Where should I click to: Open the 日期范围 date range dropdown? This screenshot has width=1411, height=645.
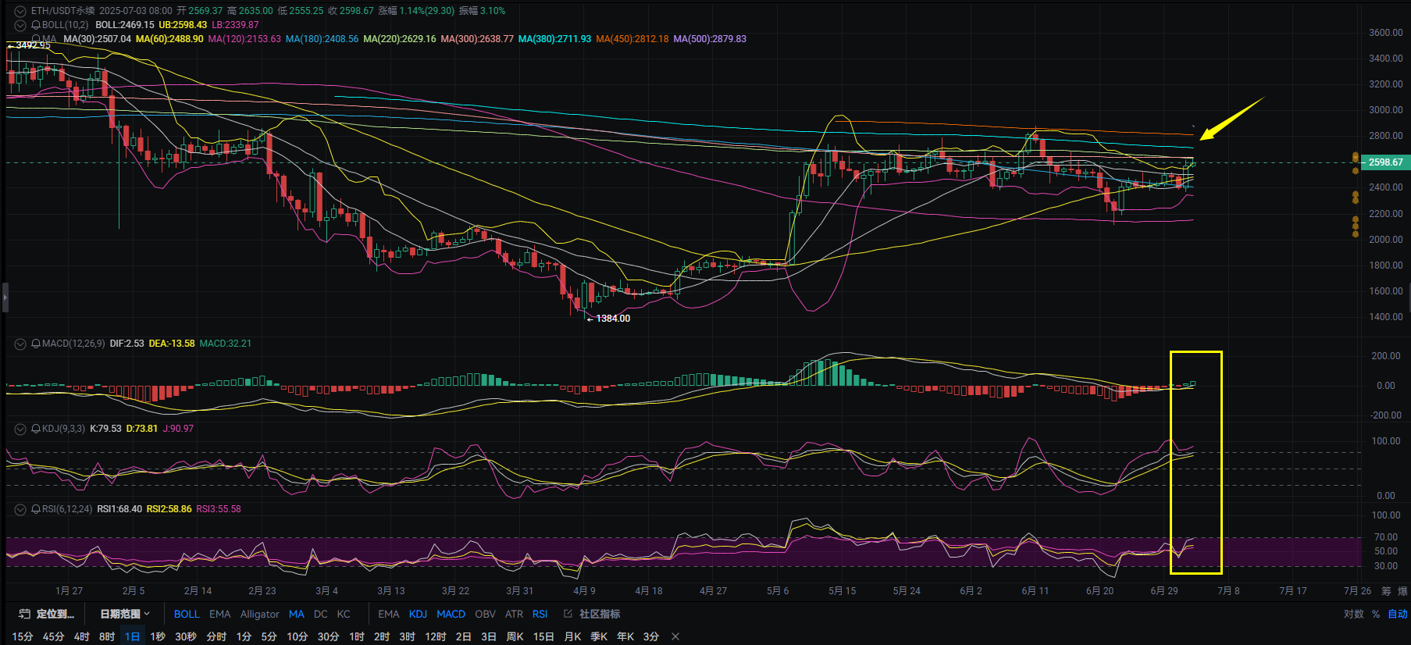pyautogui.click(x=124, y=614)
